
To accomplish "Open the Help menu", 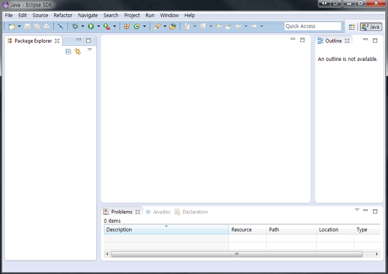I will point(190,15).
